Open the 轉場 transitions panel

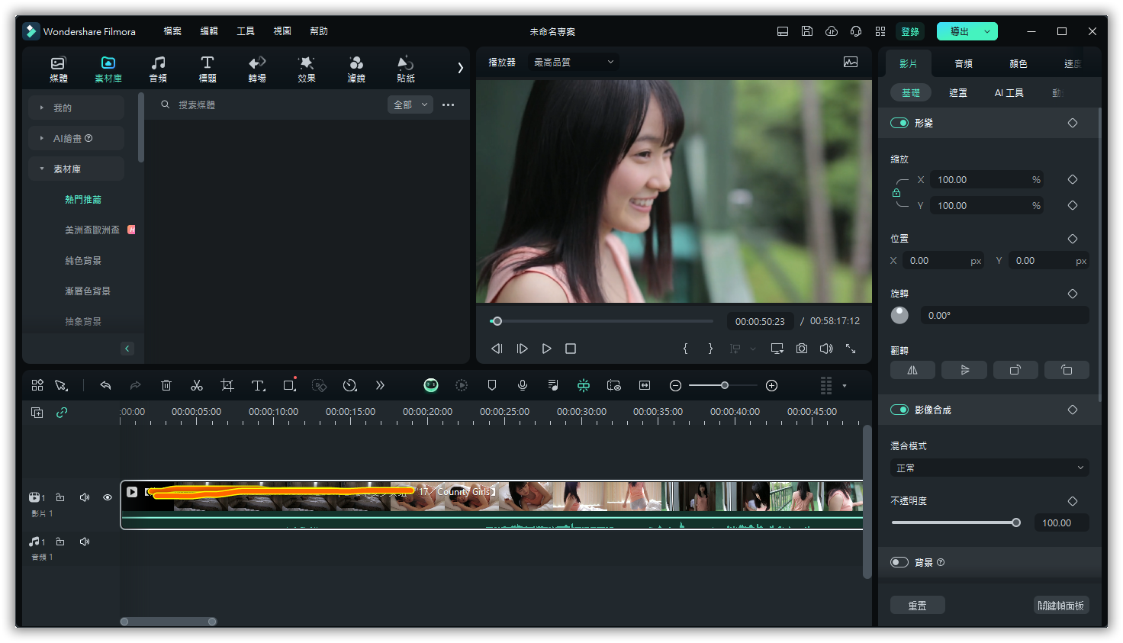click(257, 69)
